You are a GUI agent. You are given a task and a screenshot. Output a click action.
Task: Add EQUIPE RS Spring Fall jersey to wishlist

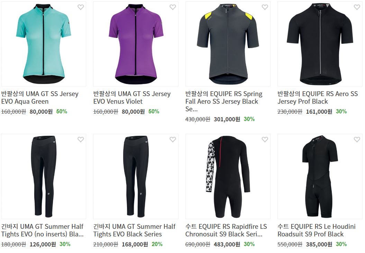pos(265,7)
